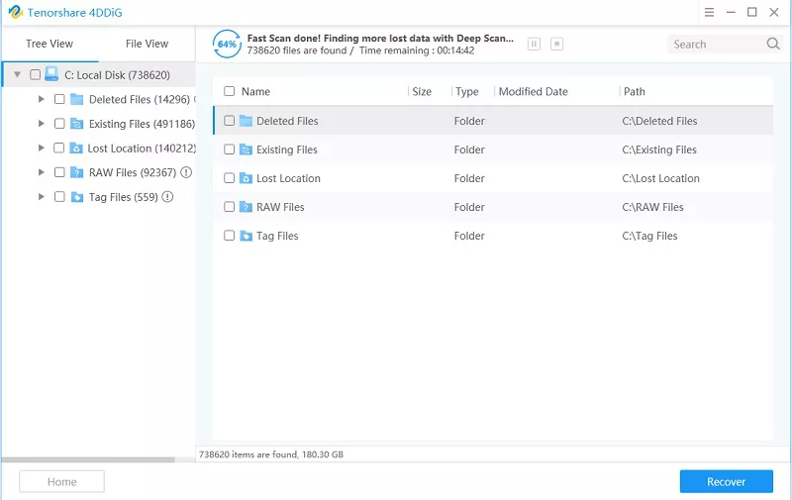
Task: Click Lost Location folder icon in tree
Action: pyautogui.click(x=76, y=148)
